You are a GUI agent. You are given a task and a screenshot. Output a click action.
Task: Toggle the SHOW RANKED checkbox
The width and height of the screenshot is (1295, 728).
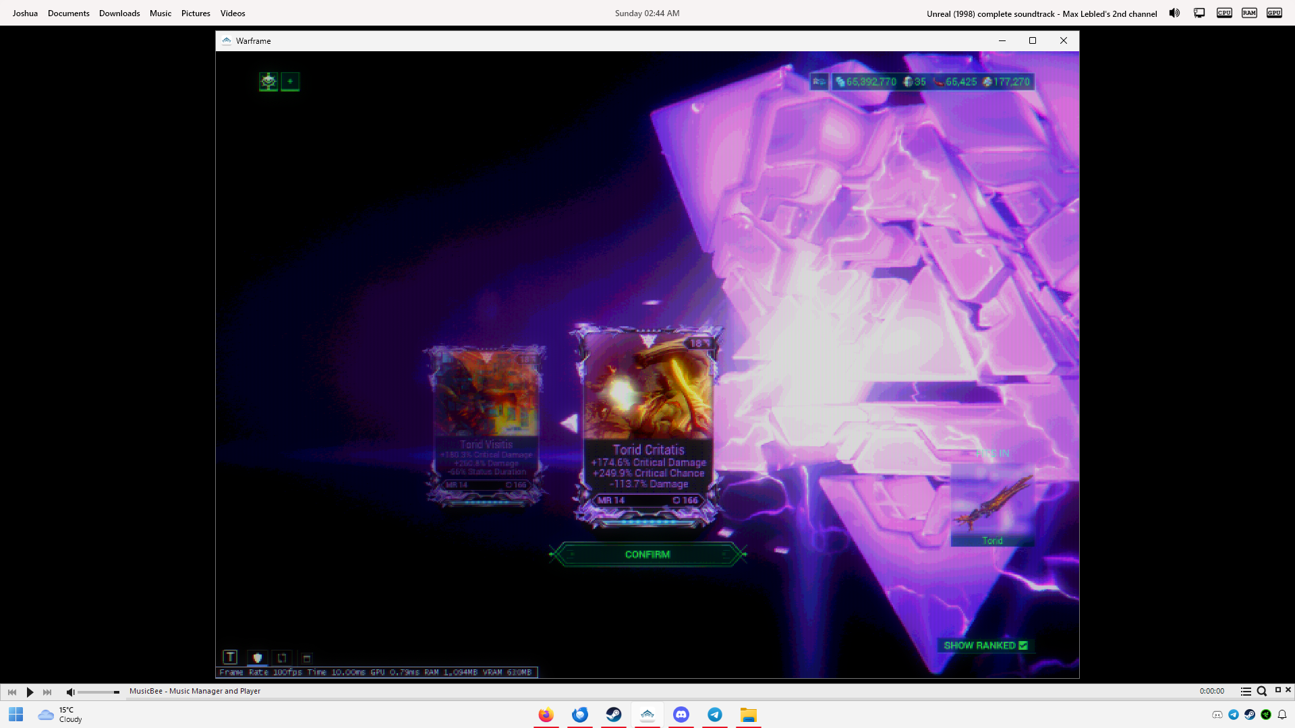(x=1023, y=645)
